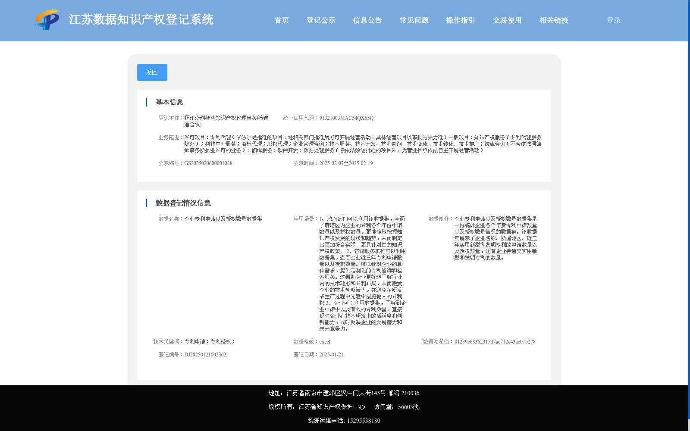Open the 首页 menu item
Viewport: 690px width, 431px height.
click(x=282, y=20)
